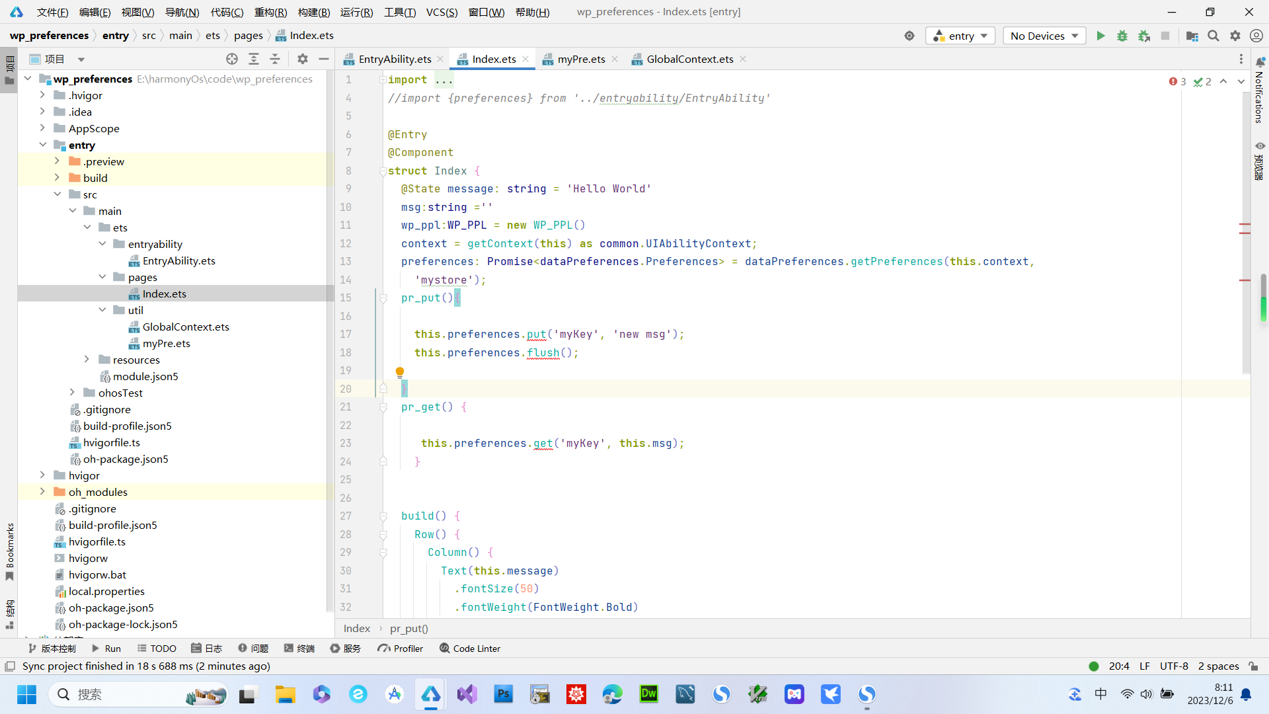Screen dimensions: 1269x714
Task: Open Windows Start menu
Action: (x=26, y=694)
